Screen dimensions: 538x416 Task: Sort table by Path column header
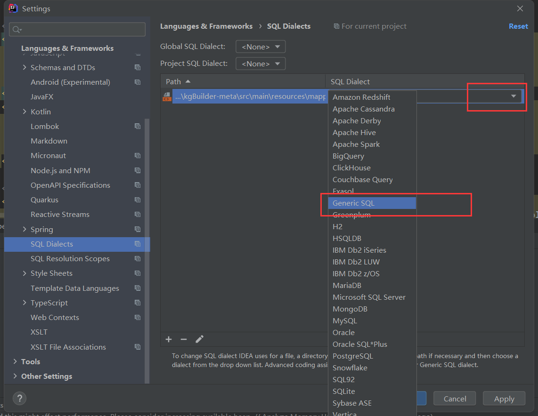tap(243, 81)
